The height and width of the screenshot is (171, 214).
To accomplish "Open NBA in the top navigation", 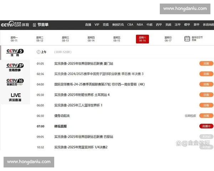I will (140, 25).
